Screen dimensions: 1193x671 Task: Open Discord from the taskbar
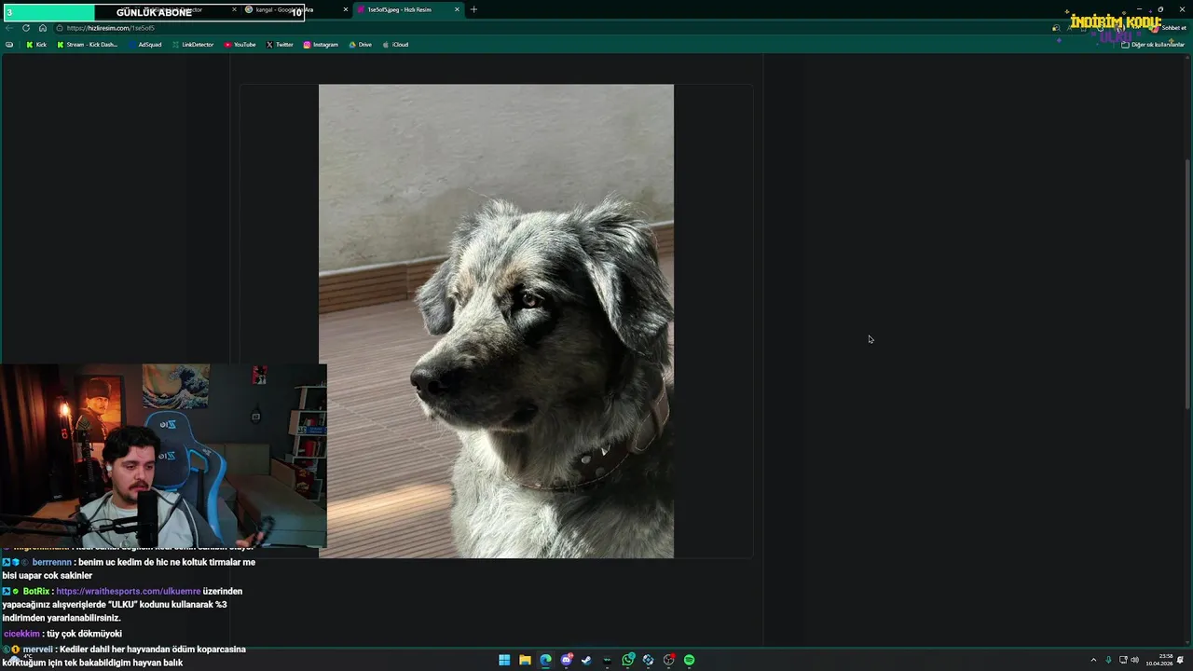567,660
